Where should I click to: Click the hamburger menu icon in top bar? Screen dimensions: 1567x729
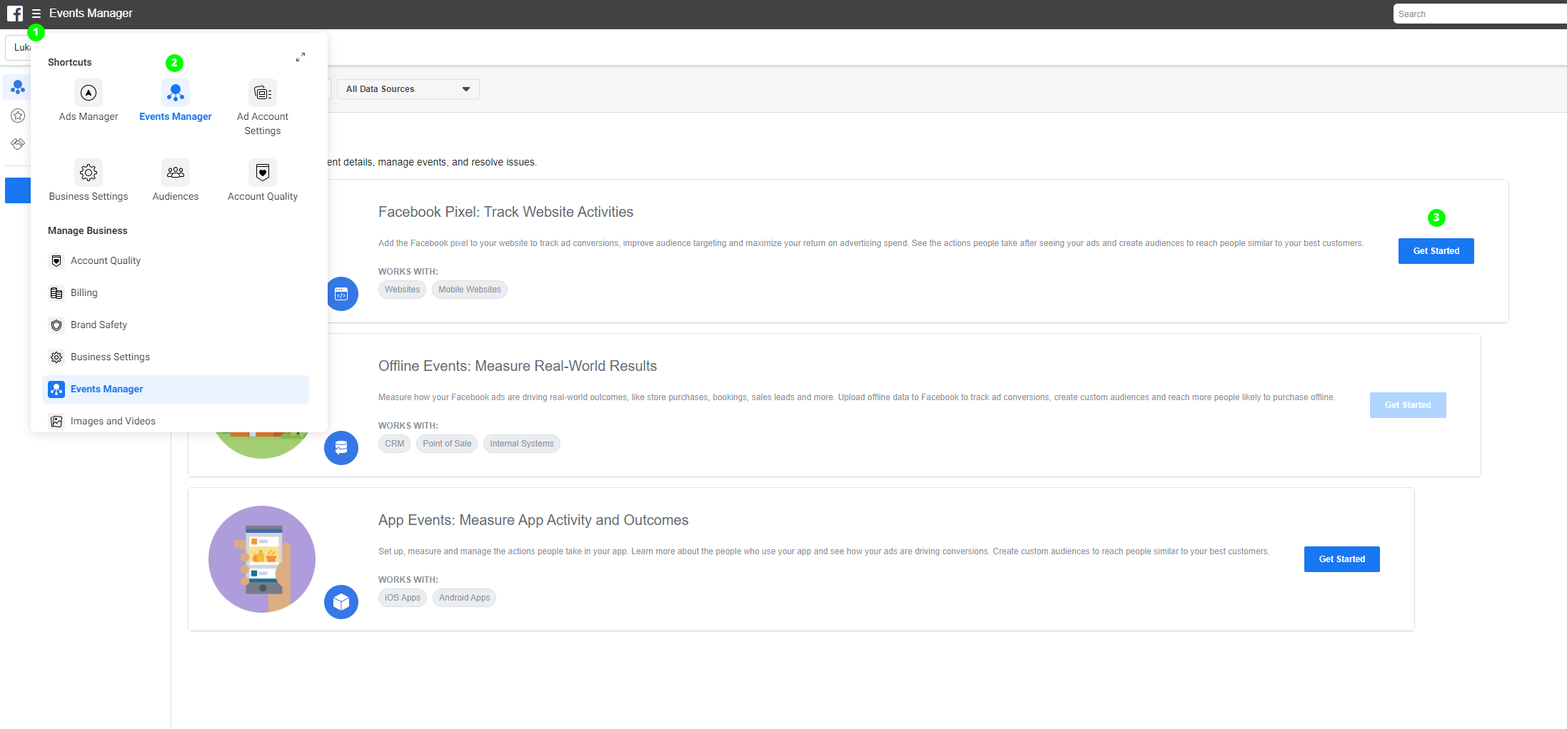coord(36,14)
